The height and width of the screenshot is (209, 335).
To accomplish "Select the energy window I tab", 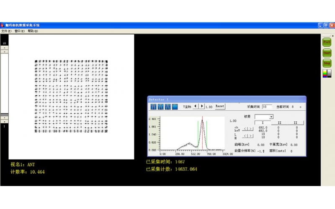I will (x=263, y=123).
